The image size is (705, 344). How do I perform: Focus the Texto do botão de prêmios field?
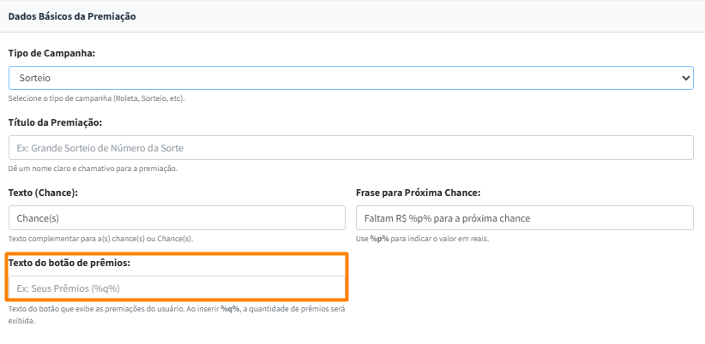pos(177,288)
